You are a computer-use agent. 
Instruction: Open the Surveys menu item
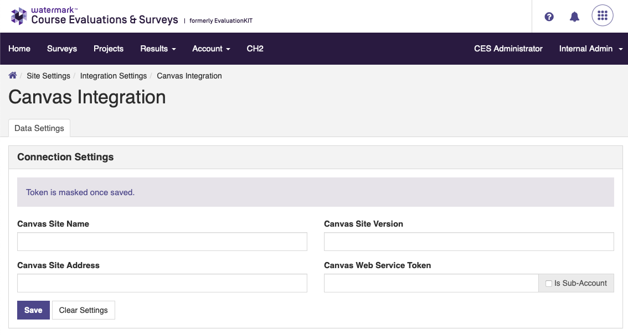click(62, 49)
